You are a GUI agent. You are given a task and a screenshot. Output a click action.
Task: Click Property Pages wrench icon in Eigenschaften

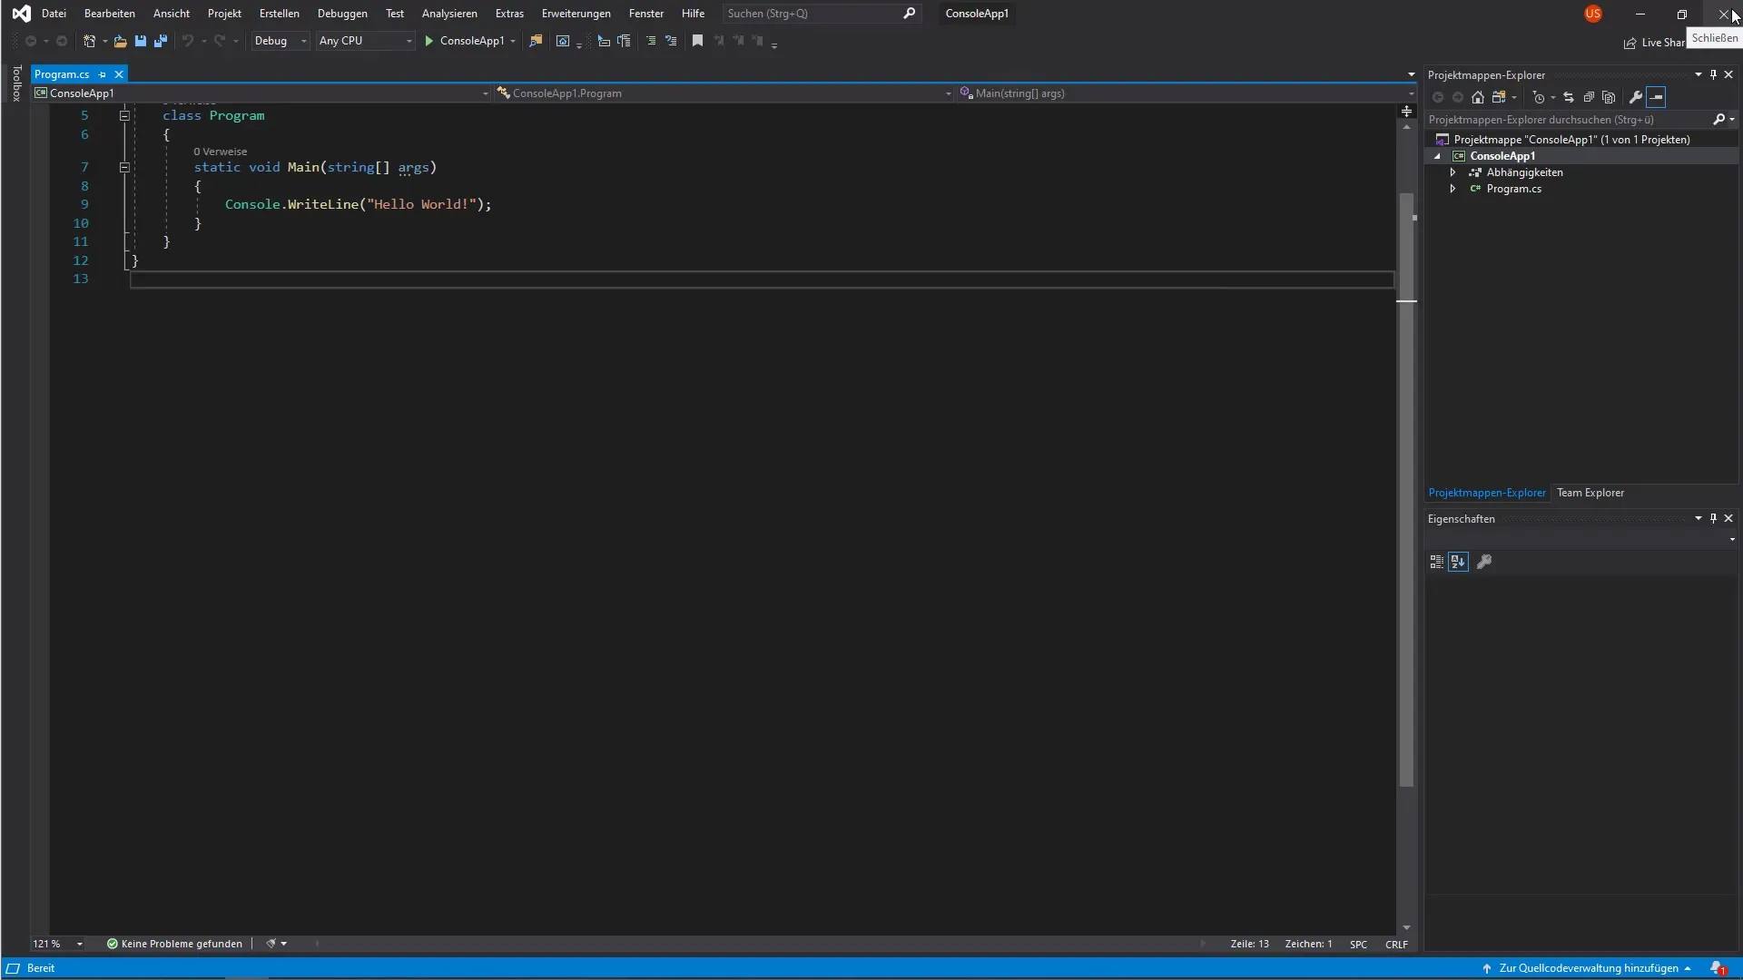point(1484,562)
